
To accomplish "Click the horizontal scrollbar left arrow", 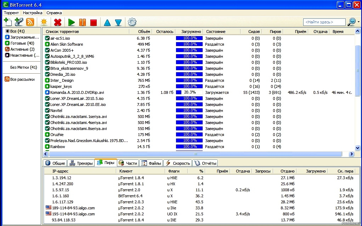I will [x=46, y=154].
